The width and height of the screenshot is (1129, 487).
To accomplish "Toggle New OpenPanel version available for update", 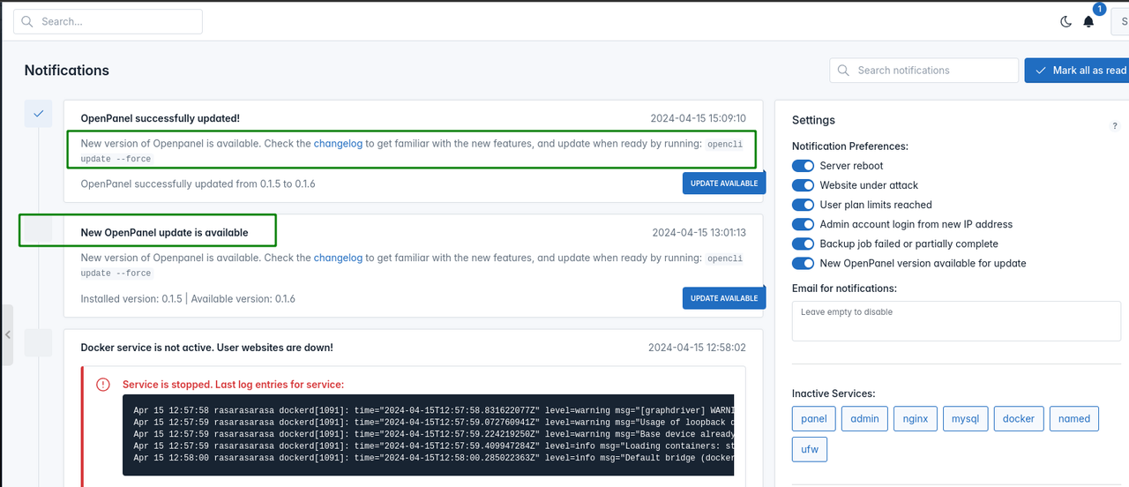I will [803, 263].
